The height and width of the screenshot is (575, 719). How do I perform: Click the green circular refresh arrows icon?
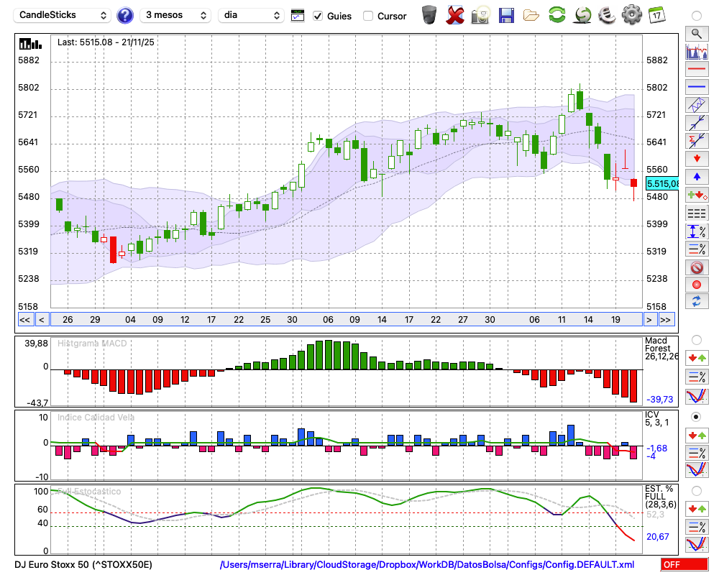click(557, 15)
